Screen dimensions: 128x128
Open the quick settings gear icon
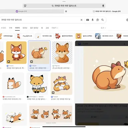(127, 20)
